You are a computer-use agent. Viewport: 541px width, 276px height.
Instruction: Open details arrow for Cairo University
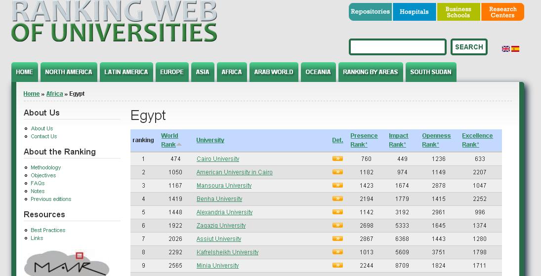pyautogui.click(x=337, y=158)
